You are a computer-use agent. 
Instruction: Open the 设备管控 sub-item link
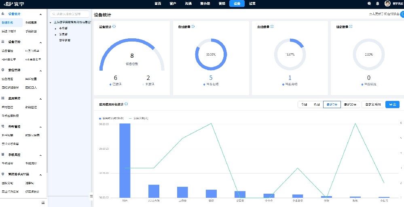(7, 51)
